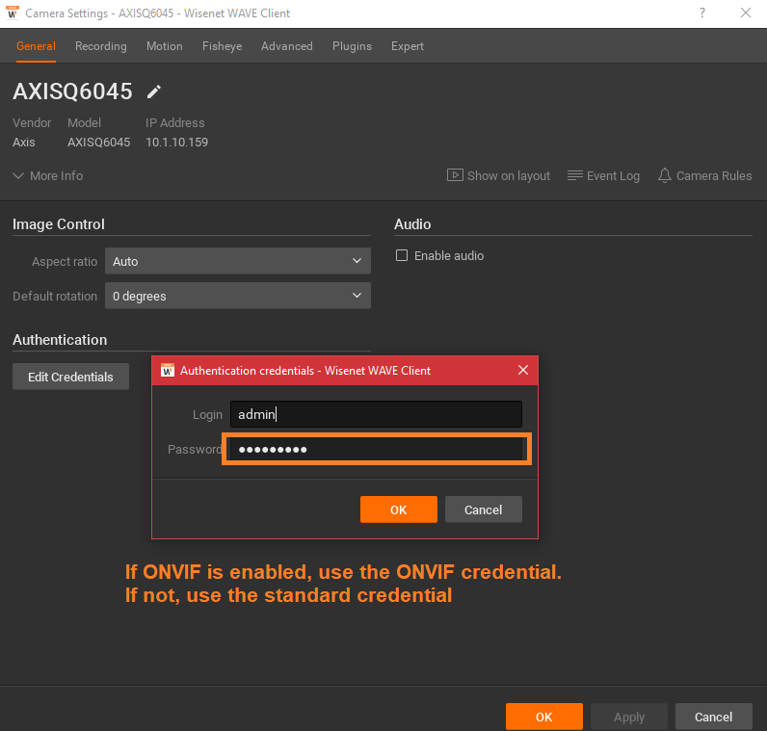767x731 pixels.
Task: Focus the Login field containing admin
Action: coord(376,414)
